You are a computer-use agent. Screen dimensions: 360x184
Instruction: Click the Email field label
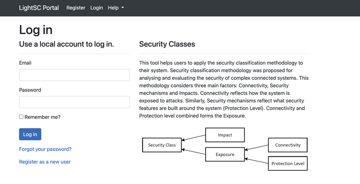(x=25, y=63)
